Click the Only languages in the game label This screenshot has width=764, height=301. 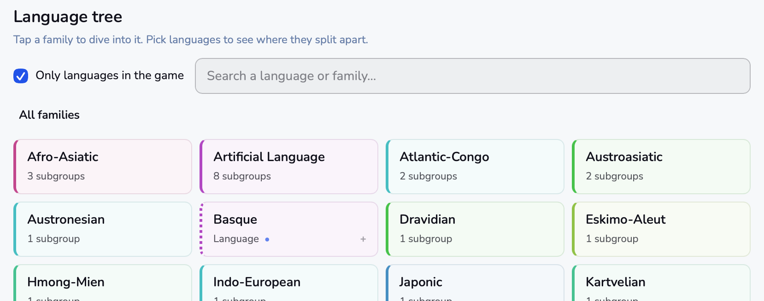pyautogui.click(x=110, y=75)
